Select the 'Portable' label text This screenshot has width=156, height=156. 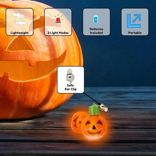click(x=135, y=33)
